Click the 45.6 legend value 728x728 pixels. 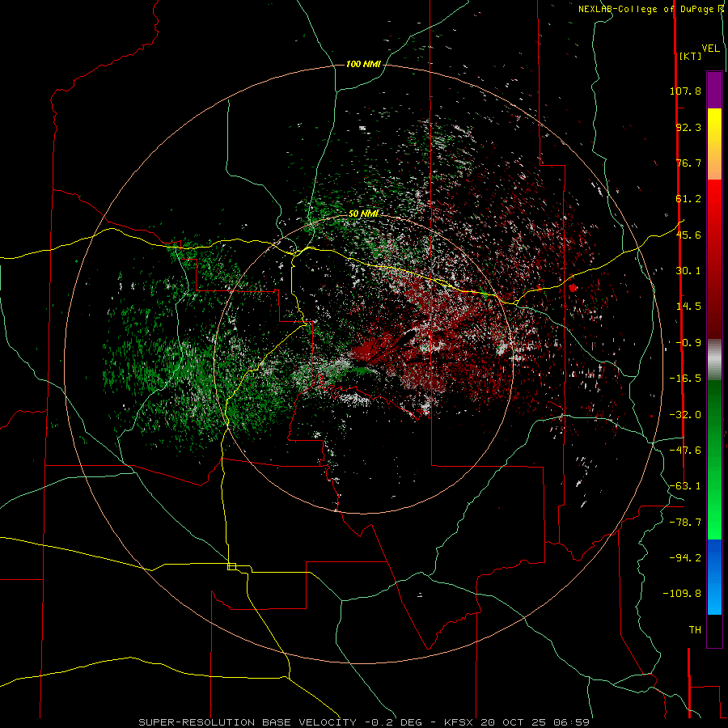coord(688,235)
